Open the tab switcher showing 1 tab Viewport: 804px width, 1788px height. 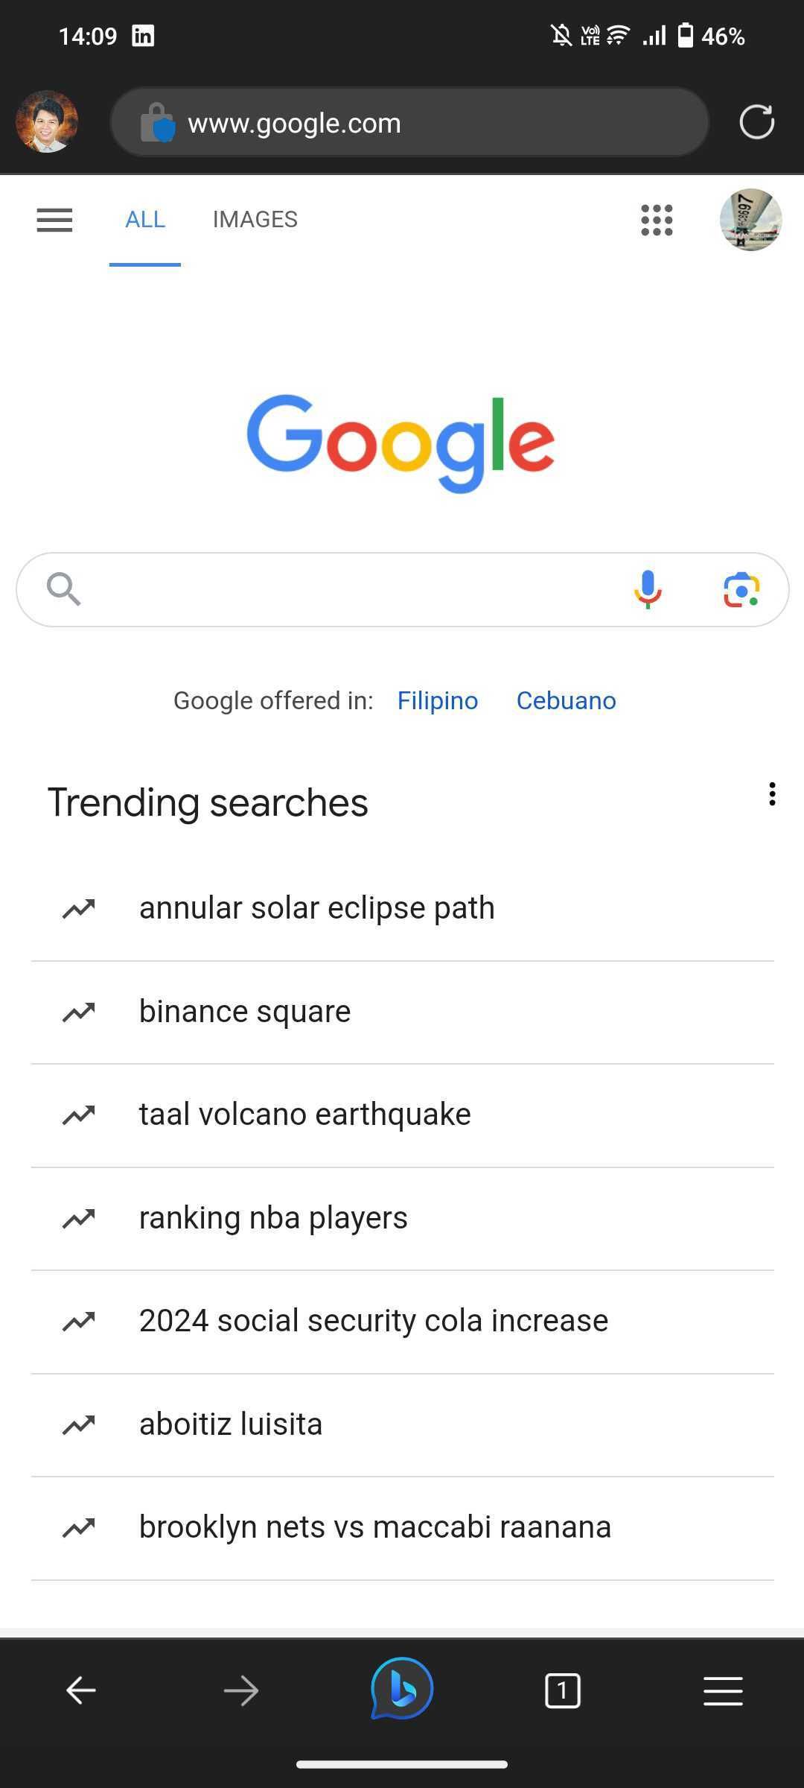pos(562,1690)
